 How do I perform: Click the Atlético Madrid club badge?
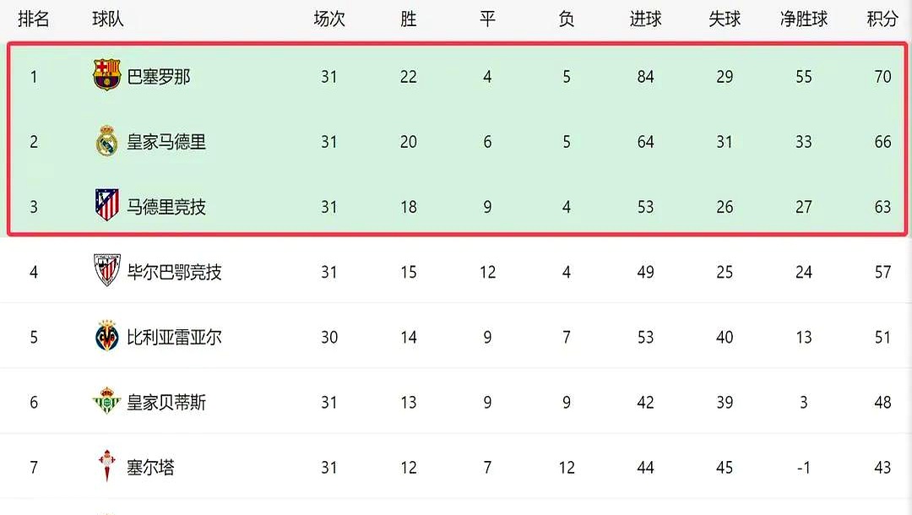pos(106,206)
